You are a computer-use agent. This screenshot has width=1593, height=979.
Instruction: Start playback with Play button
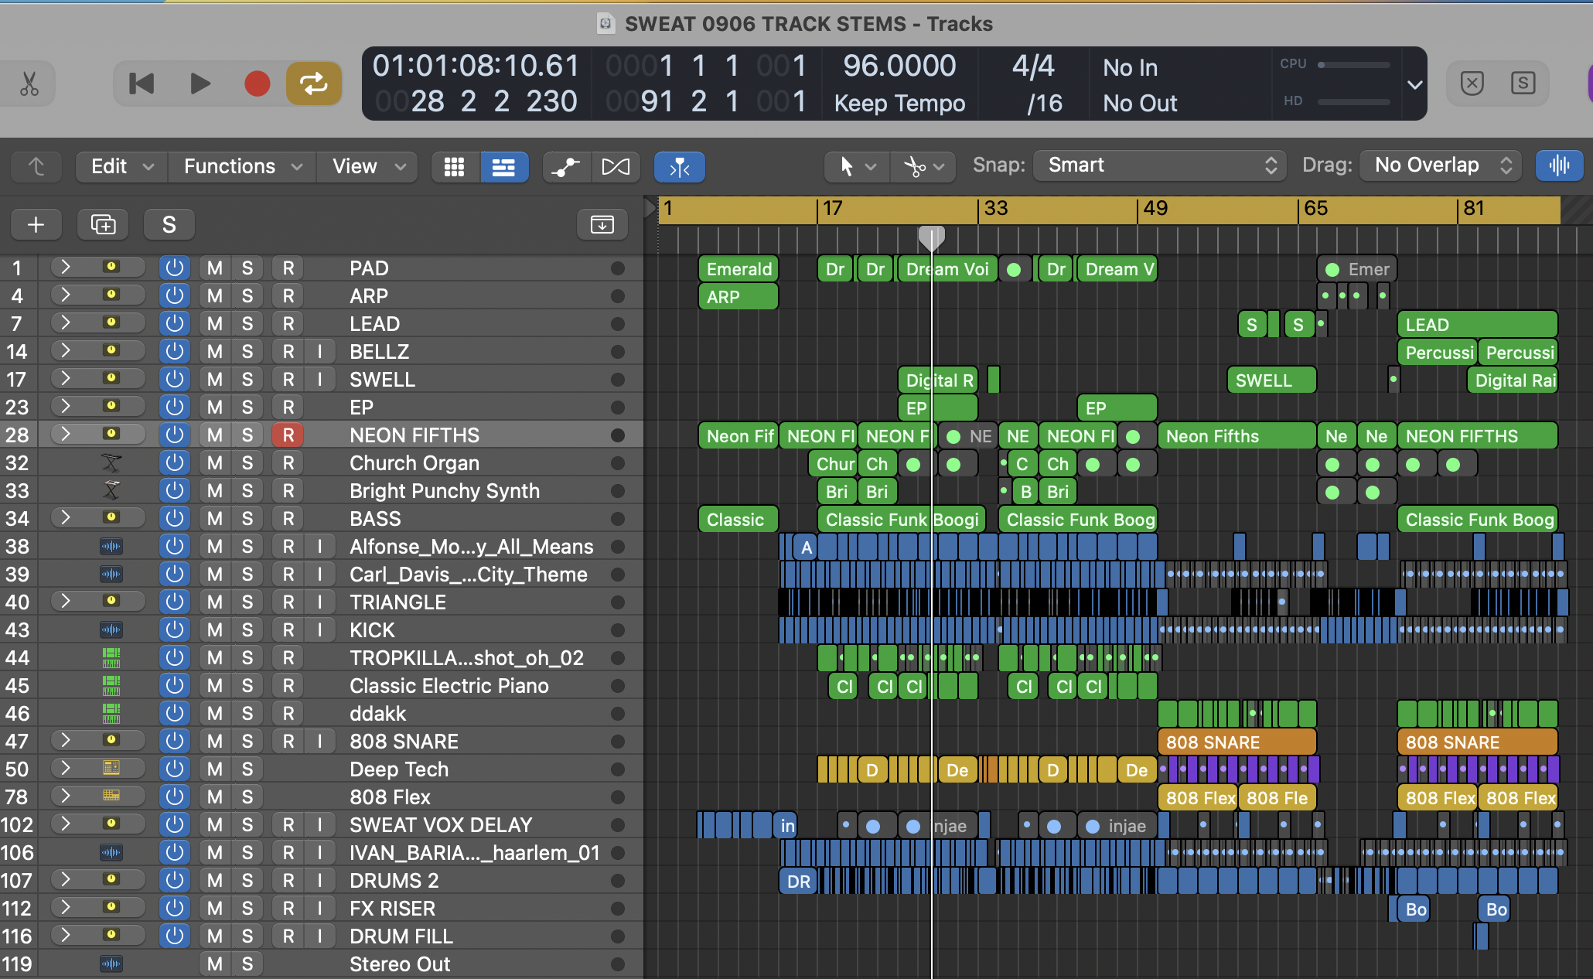click(200, 84)
